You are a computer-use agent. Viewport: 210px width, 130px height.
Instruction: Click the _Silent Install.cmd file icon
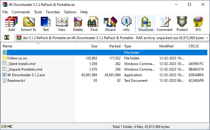(x=4, y=64)
